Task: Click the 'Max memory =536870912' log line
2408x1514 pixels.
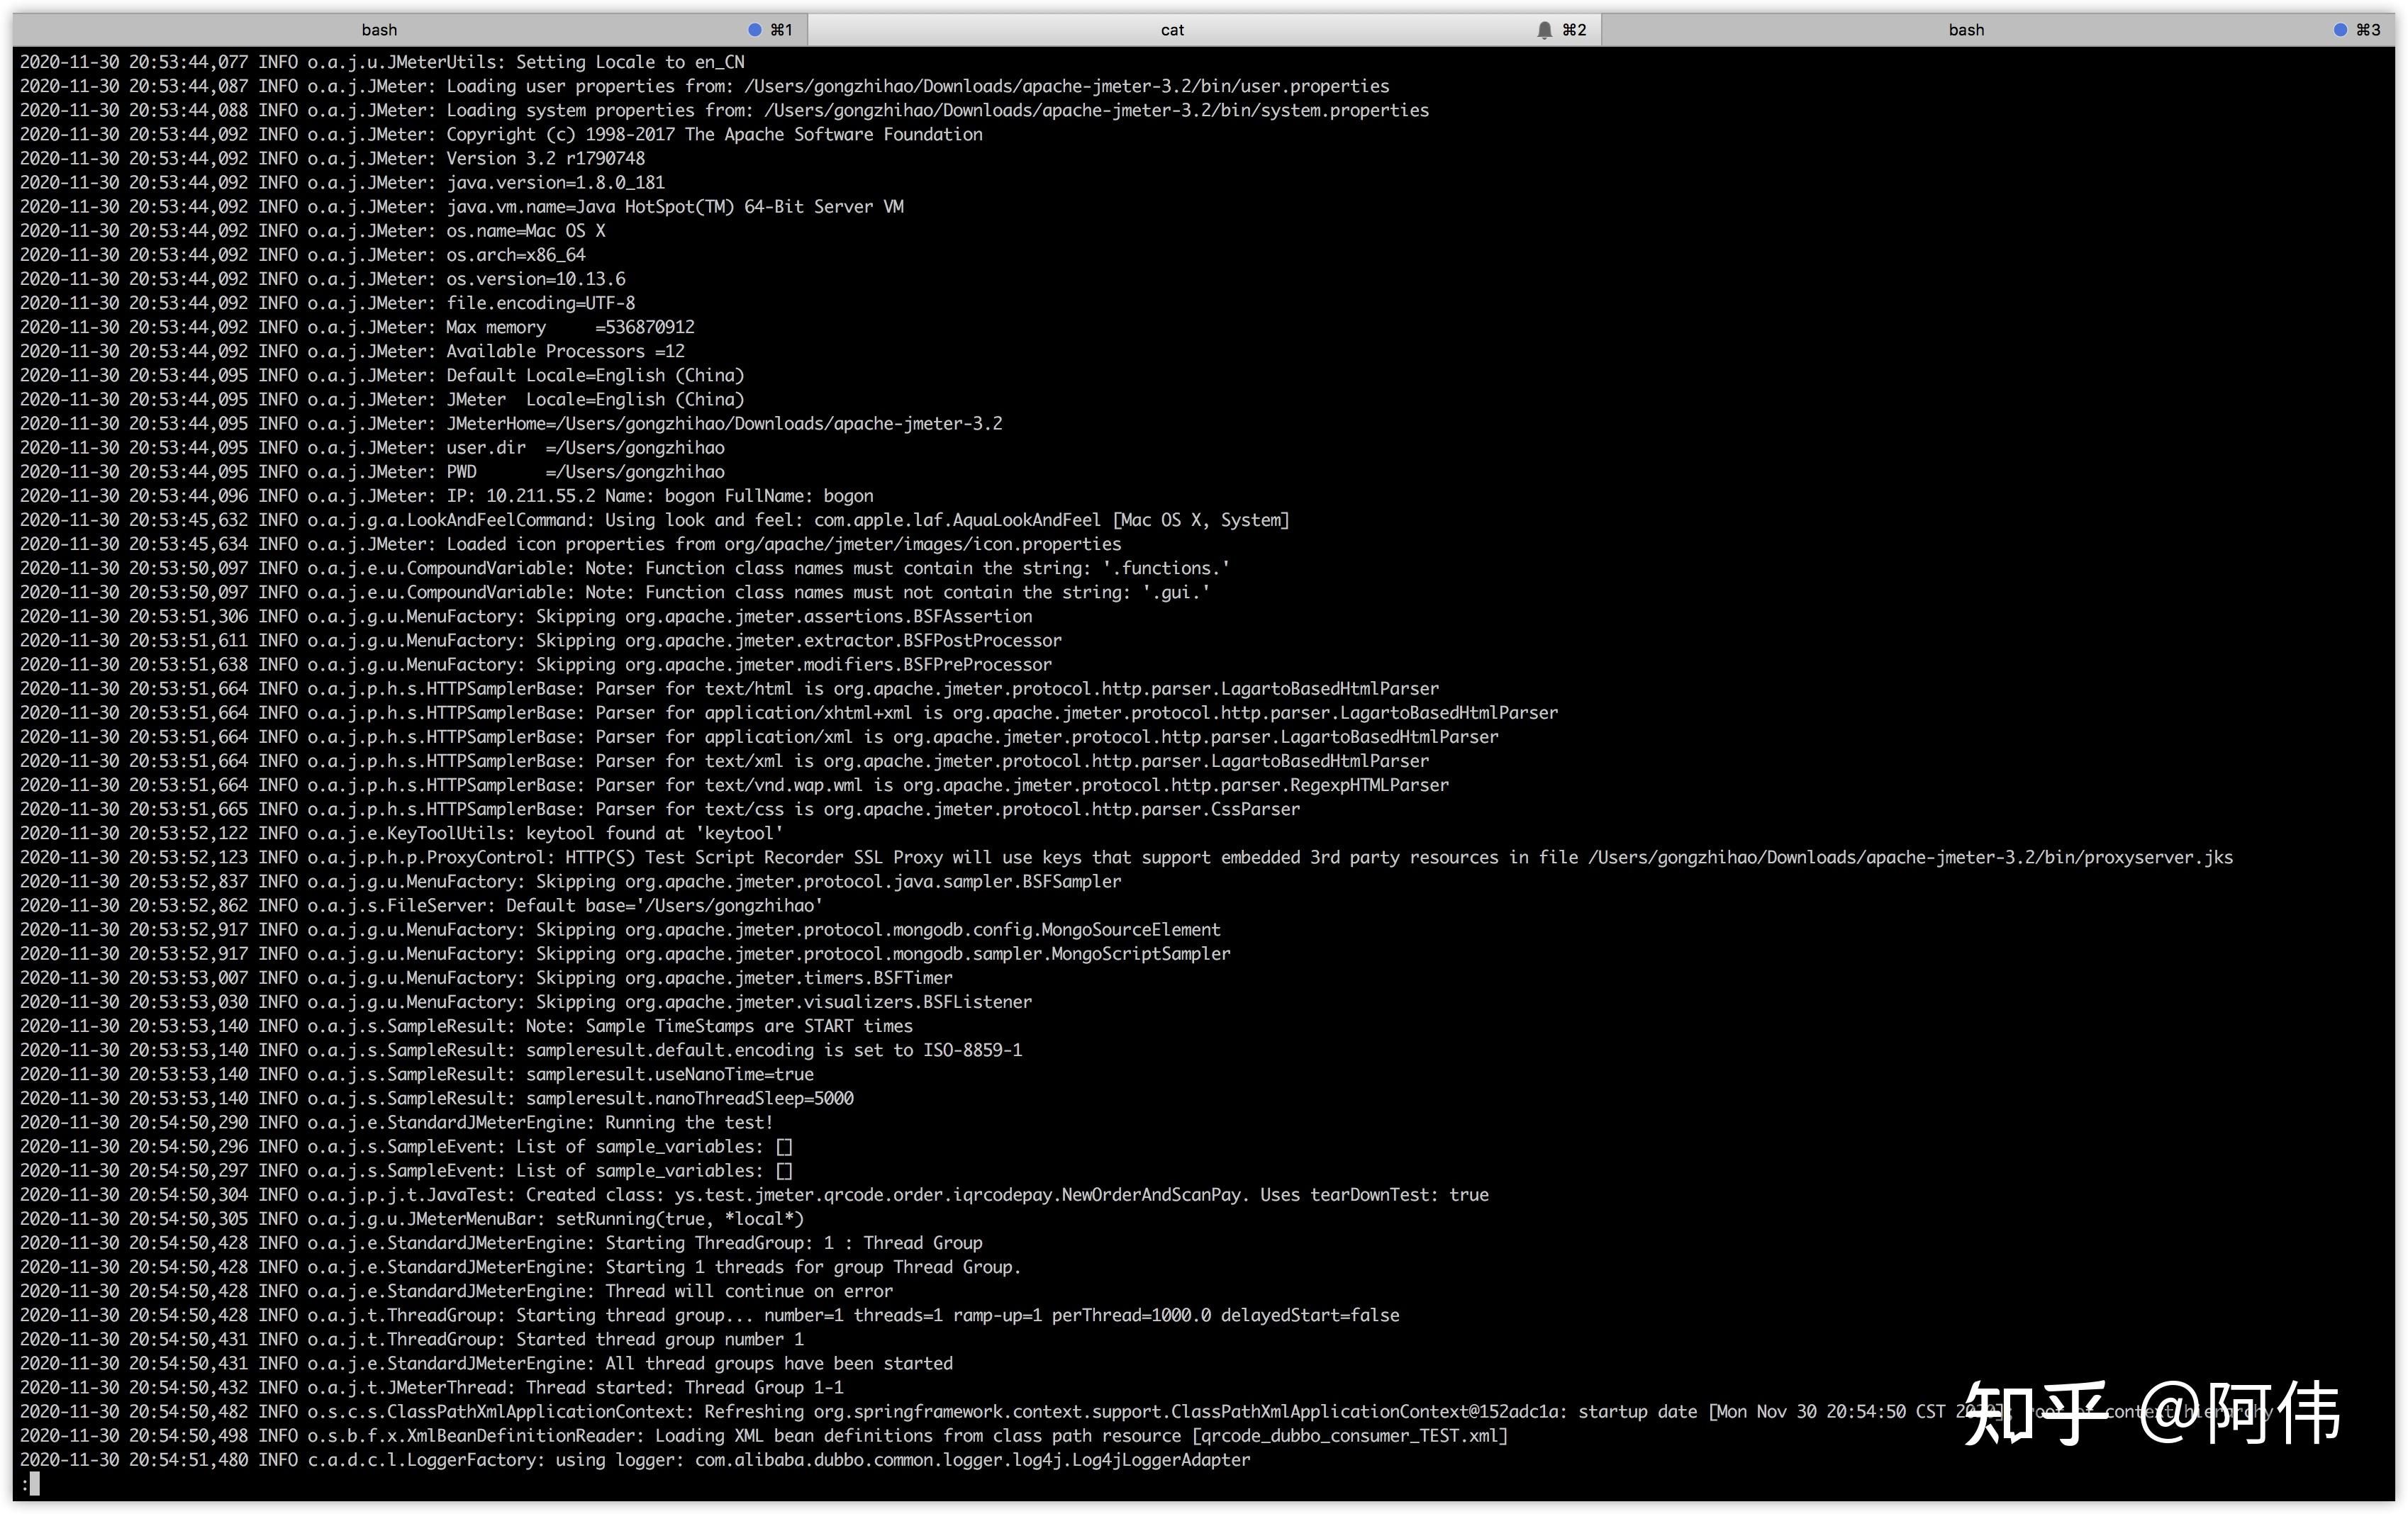Action: [x=357, y=327]
